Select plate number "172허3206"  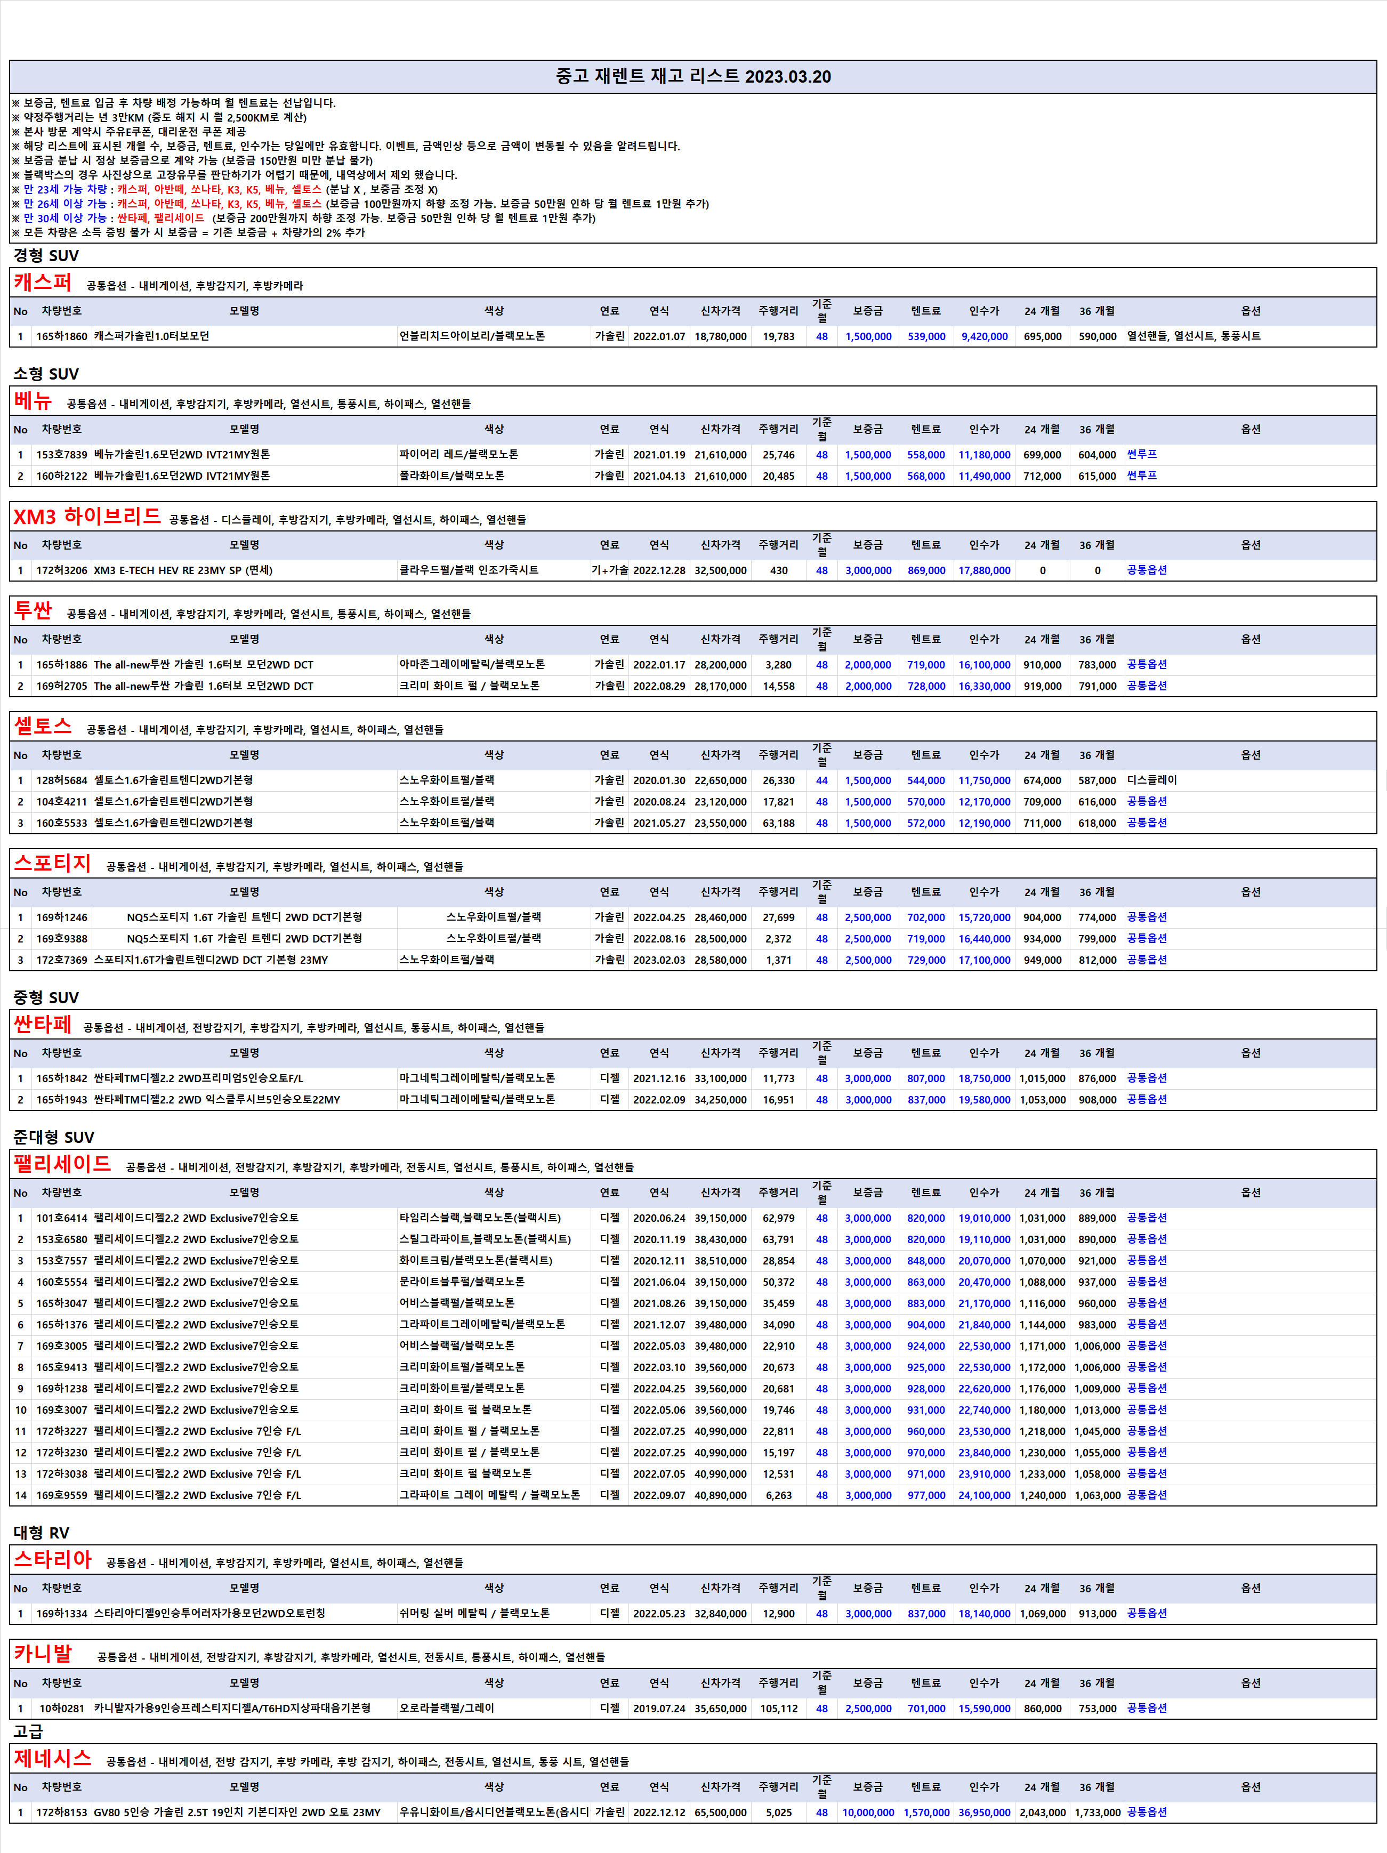tap(62, 570)
